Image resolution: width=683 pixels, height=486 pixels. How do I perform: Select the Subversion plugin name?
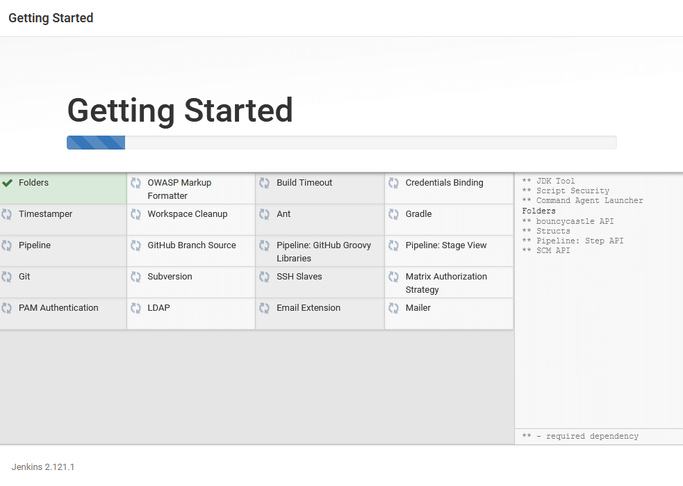point(170,277)
